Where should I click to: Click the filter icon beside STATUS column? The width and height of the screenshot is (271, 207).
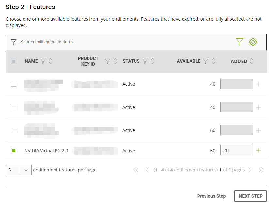tap(145, 61)
